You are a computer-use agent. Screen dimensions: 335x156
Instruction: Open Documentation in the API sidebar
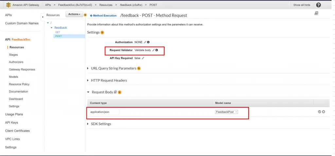18,92
